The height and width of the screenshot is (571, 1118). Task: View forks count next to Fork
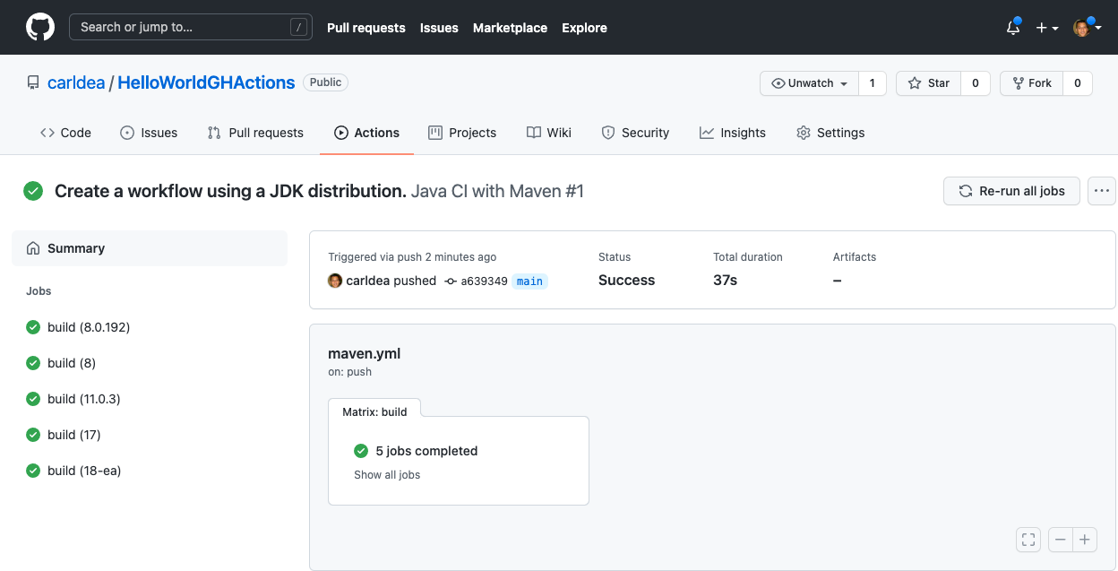pyautogui.click(x=1078, y=83)
